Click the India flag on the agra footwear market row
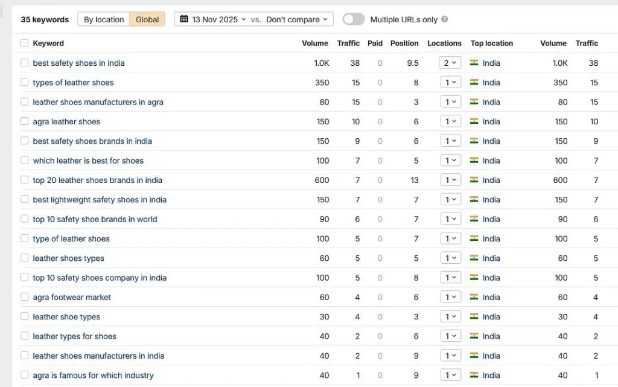Screen dimensions: 618x387 click(474, 297)
